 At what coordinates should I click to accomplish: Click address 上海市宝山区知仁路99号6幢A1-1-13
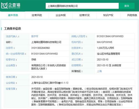point(50,83)
